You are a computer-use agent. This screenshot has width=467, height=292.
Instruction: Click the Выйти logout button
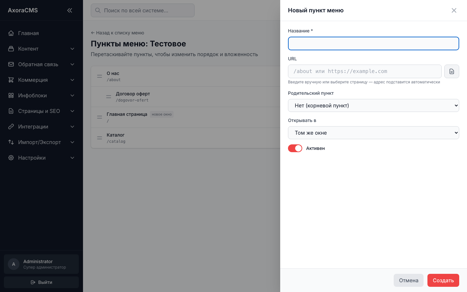pos(42,282)
